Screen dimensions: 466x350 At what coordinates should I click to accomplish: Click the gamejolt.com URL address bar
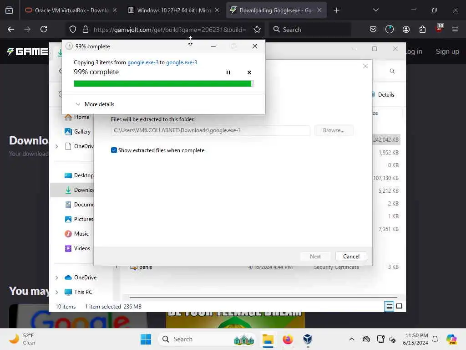[x=169, y=30]
